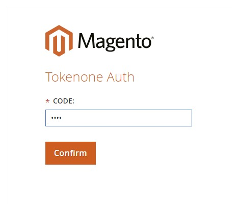Click the Confirm text label on button

coord(70,153)
